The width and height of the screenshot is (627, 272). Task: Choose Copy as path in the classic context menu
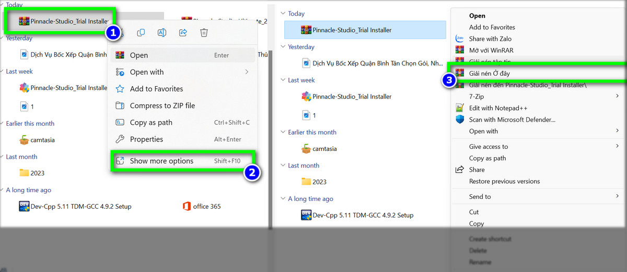tap(487, 158)
